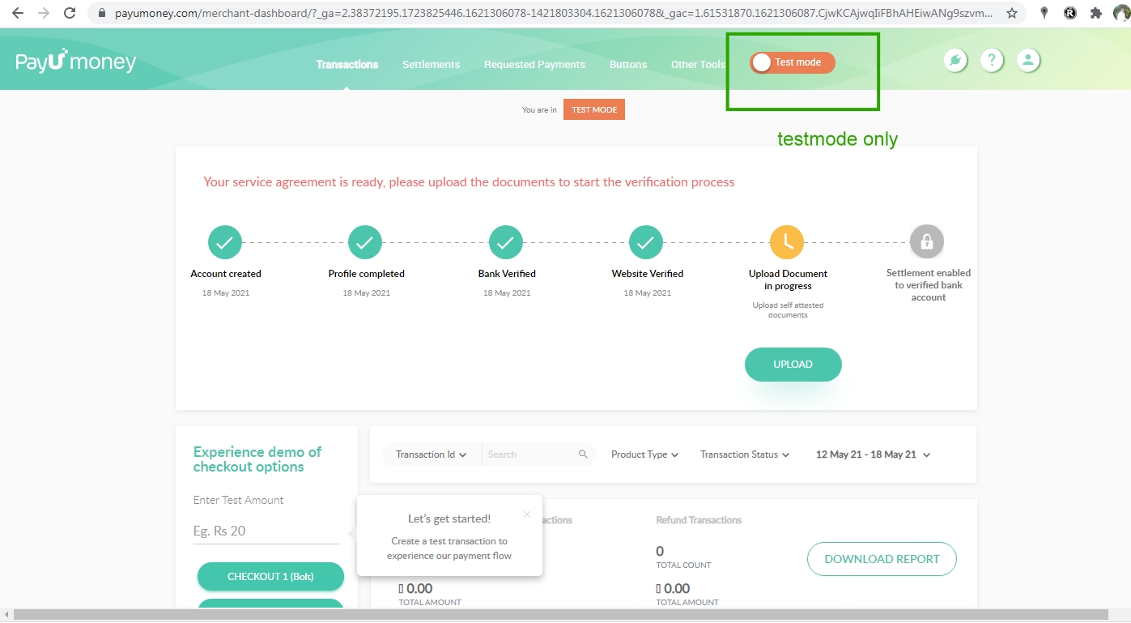Open the help question-mark icon
Screen dimensions: 1131x623
pos(992,60)
